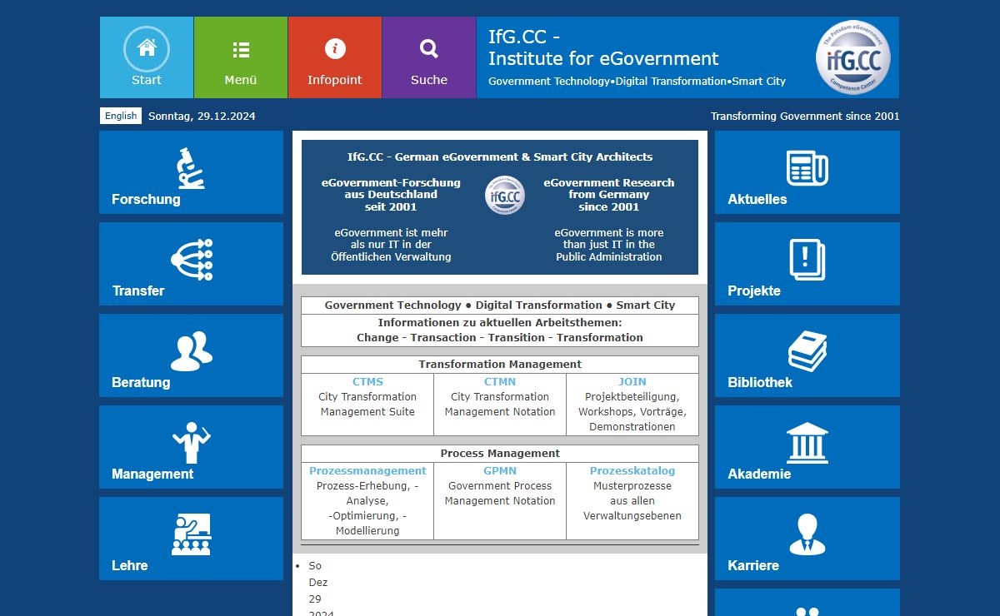Click the 'Karriere' tile label
The height and width of the screenshot is (616, 1000).
[x=753, y=566]
